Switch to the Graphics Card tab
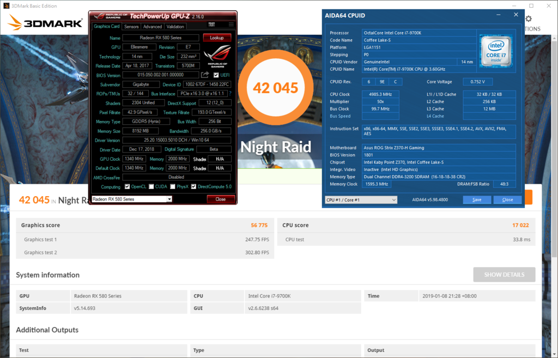Screen dimensions: 558x358 (107, 26)
